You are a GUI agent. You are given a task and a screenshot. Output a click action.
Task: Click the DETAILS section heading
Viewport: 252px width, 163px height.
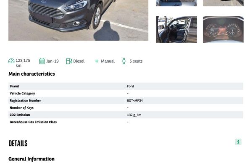(18, 143)
